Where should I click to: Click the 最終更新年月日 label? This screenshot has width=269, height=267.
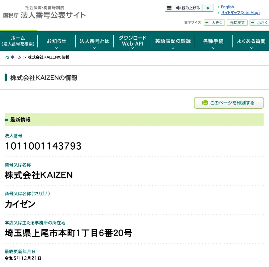click(20, 252)
